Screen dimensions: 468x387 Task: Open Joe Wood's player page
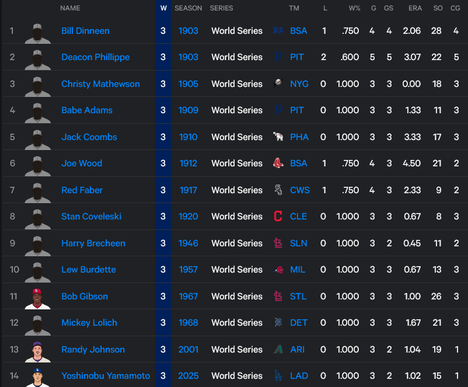click(x=82, y=163)
